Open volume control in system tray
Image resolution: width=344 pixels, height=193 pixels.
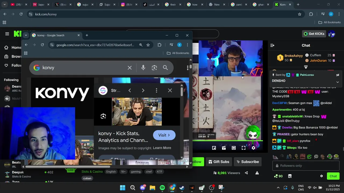point(315,188)
